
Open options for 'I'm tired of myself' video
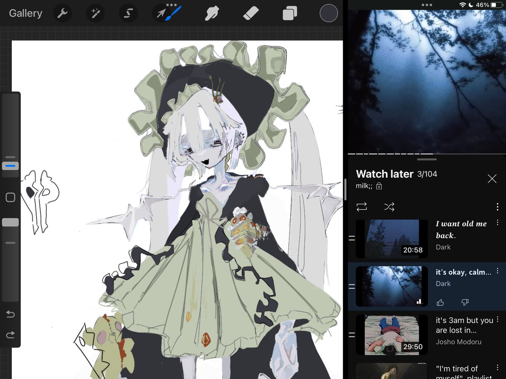[x=498, y=368]
